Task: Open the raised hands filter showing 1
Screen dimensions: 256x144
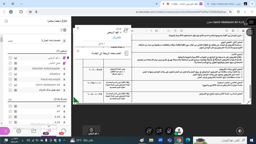Action: (x=63, y=30)
